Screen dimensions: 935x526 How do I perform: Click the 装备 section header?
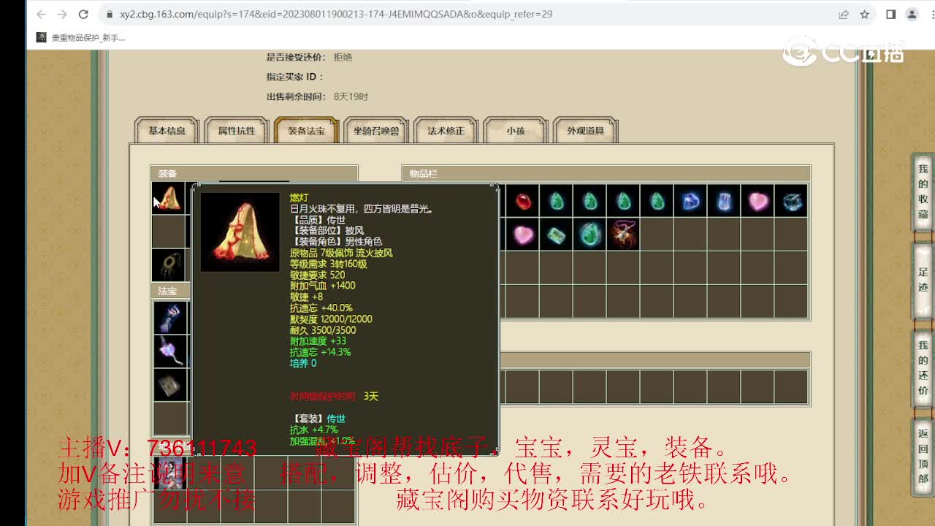coord(254,173)
